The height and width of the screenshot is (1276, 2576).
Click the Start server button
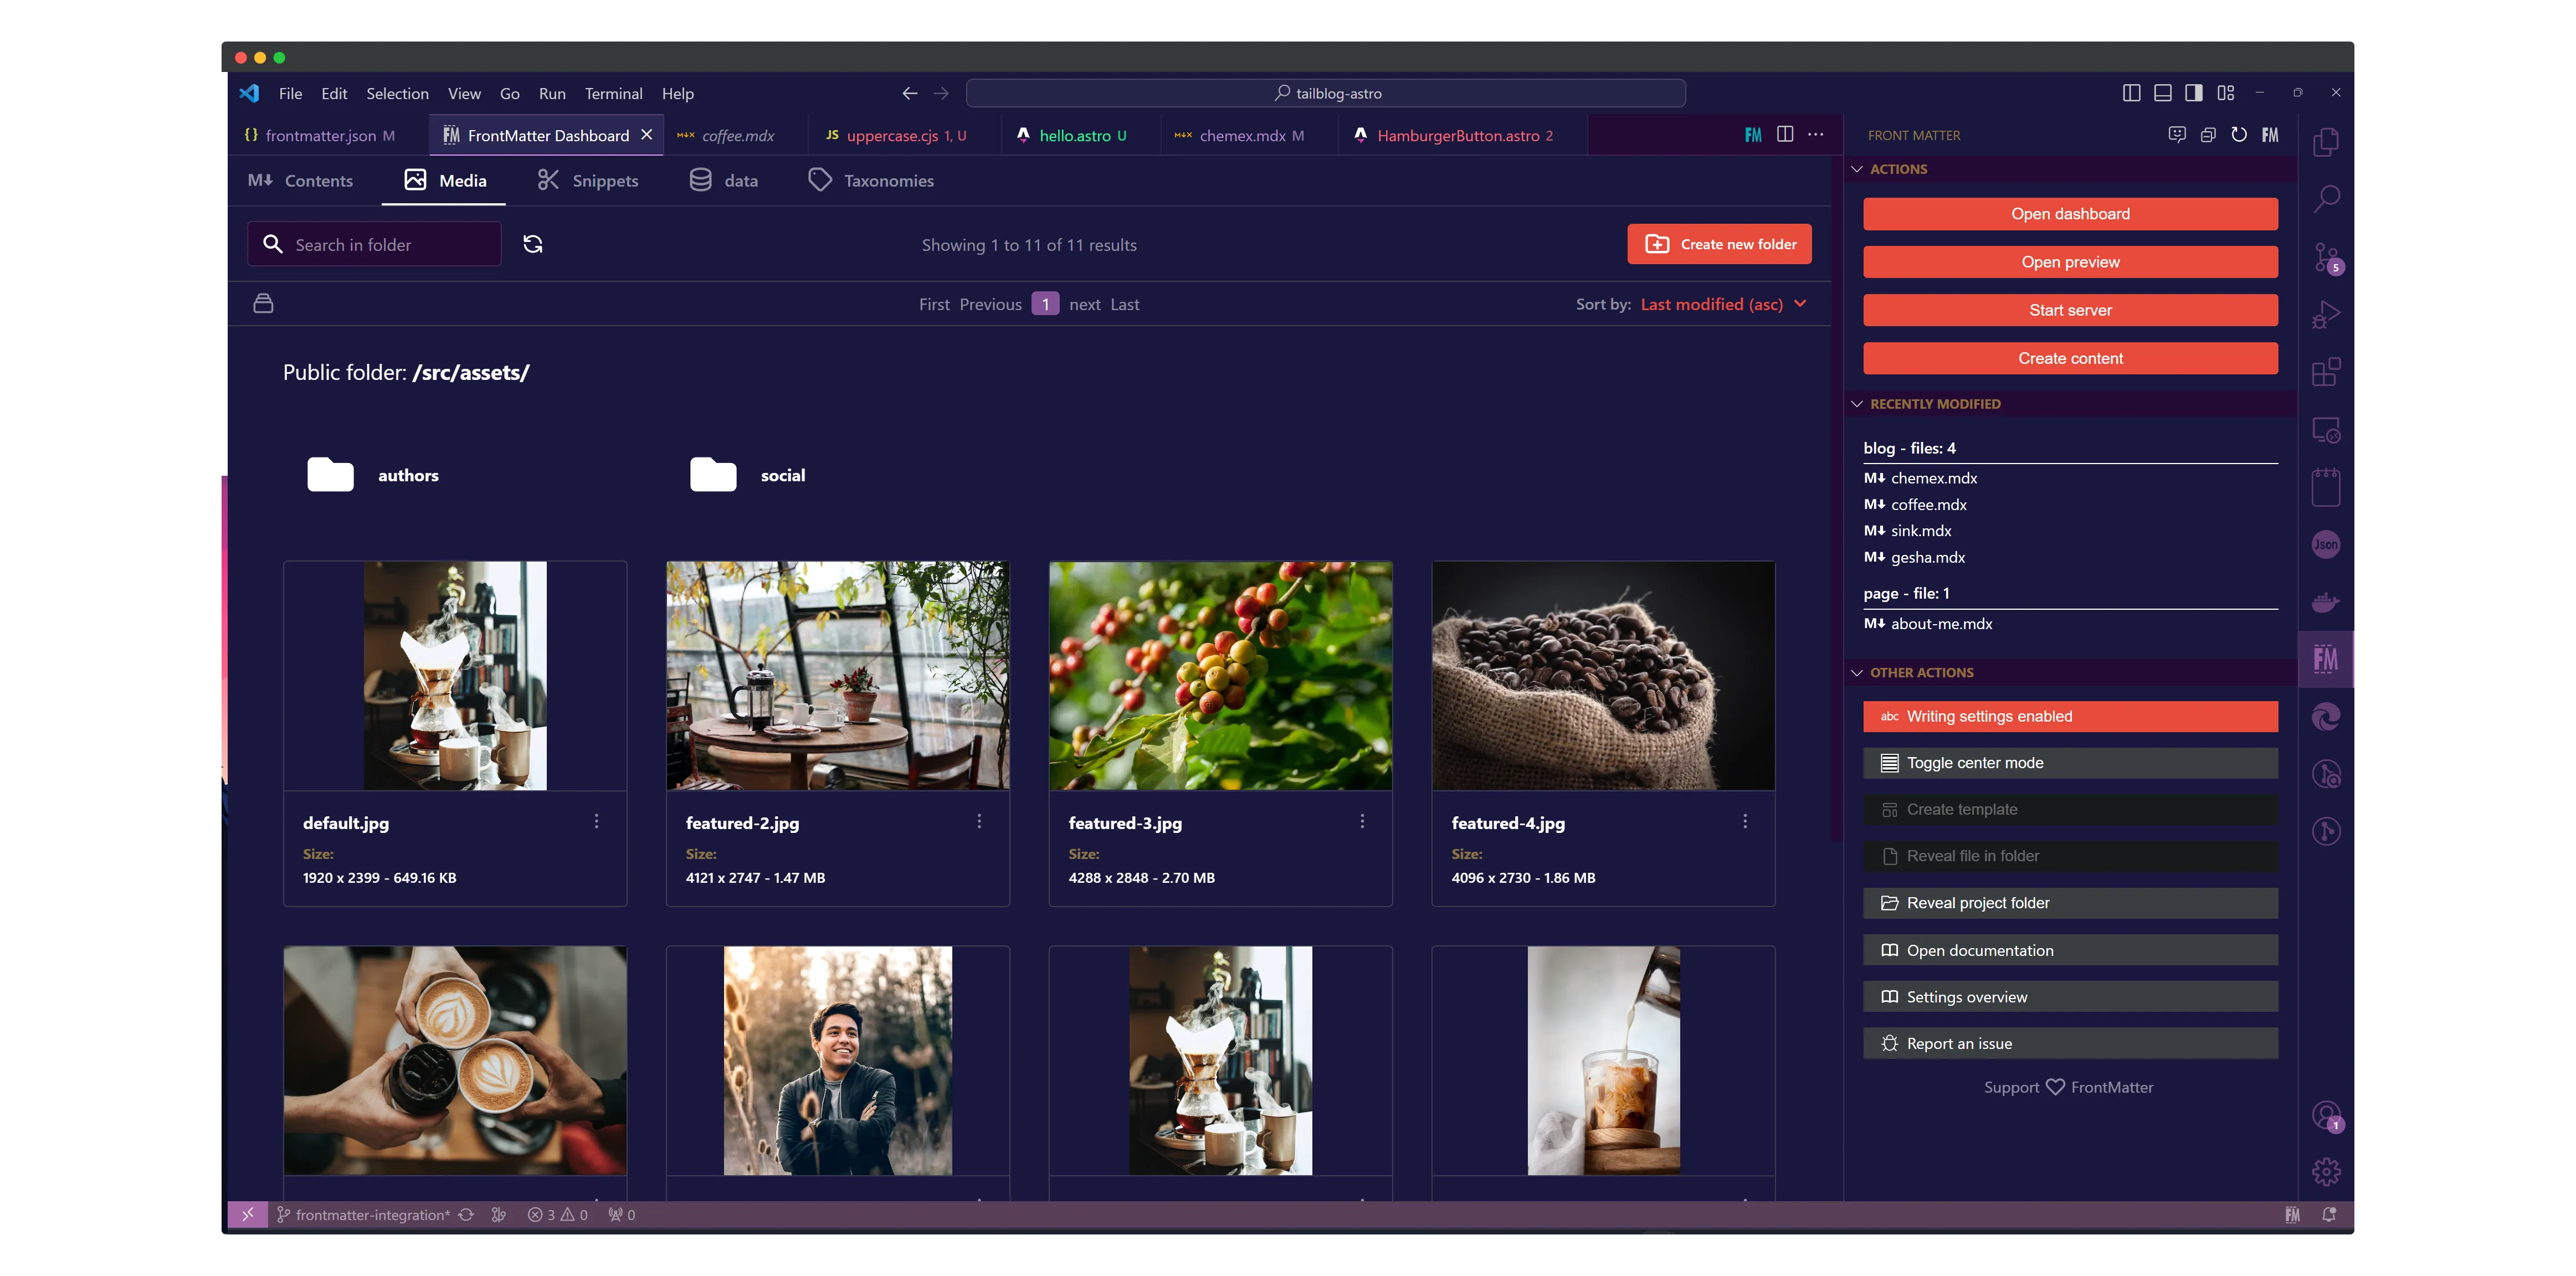(x=2070, y=310)
